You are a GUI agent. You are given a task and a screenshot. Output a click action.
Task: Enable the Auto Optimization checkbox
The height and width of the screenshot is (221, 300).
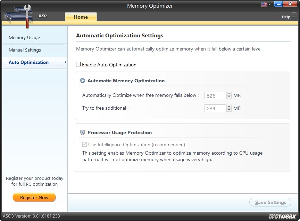(78, 65)
